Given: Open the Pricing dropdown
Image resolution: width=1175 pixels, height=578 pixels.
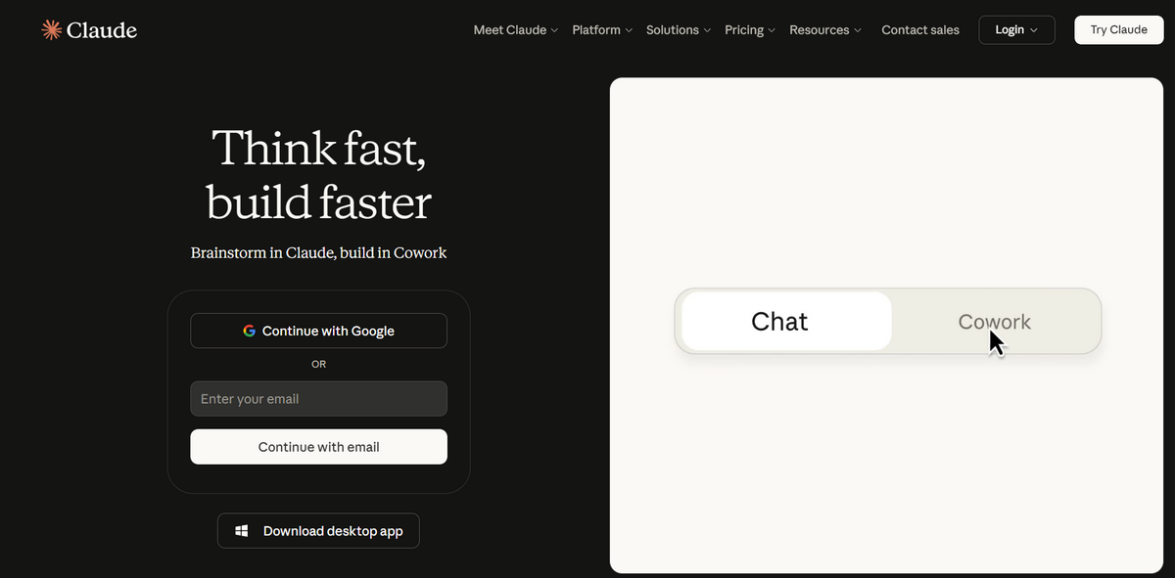Looking at the screenshot, I should [750, 30].
